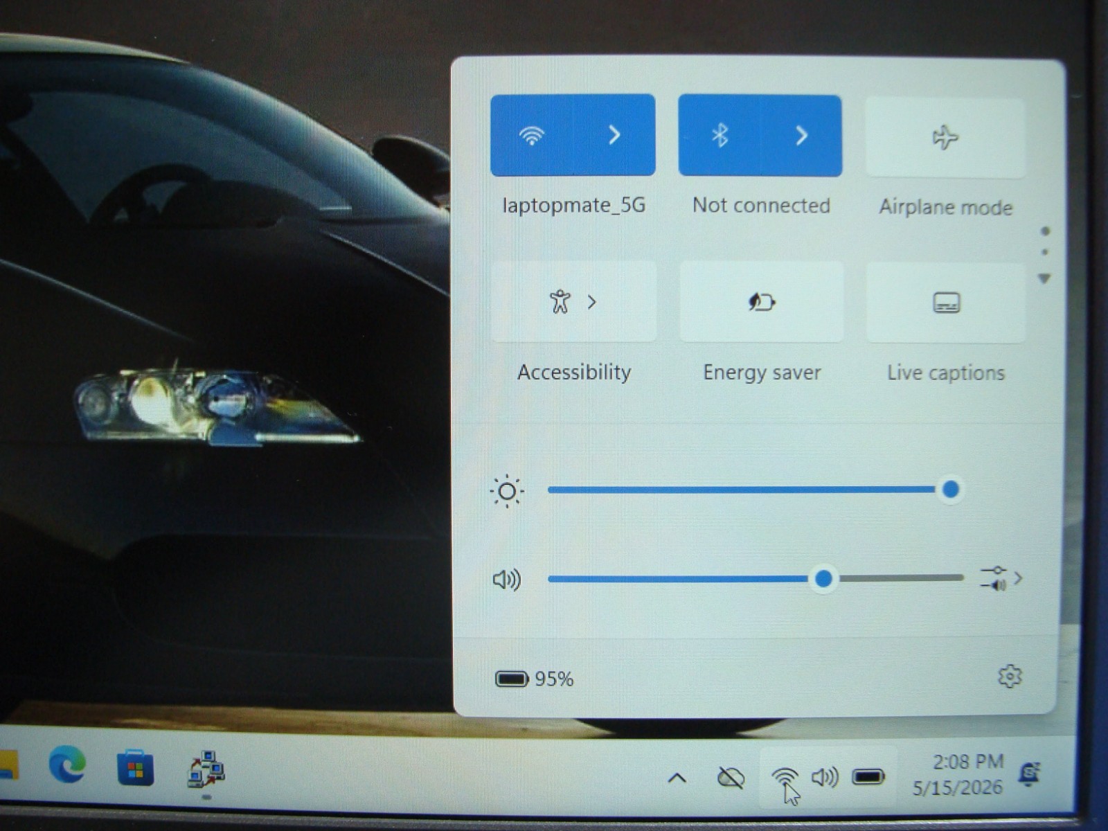The image size is (1108, 831).
Task: Open Microsoft Store from the taskbar
Action: (x=135, y=768)
